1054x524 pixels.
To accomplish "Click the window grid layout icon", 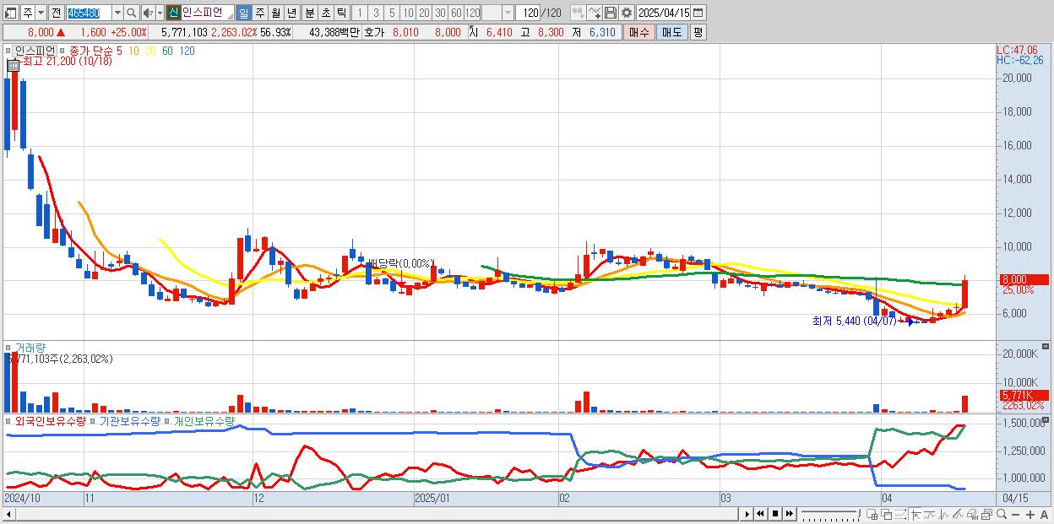I will (x=872, y=514).
